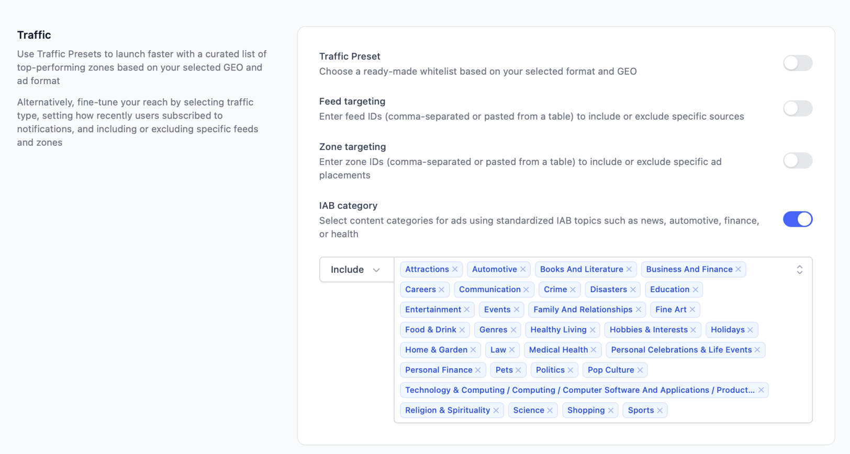The image size is (850, 454).
Task: Remove the Crime tag via X icon
Action: coord(573,289)
